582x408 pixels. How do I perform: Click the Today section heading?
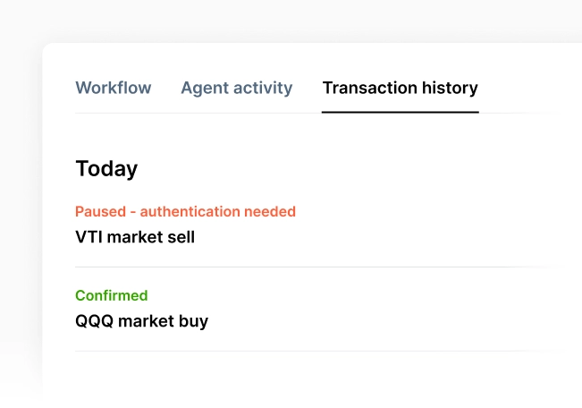pos(106,168)
